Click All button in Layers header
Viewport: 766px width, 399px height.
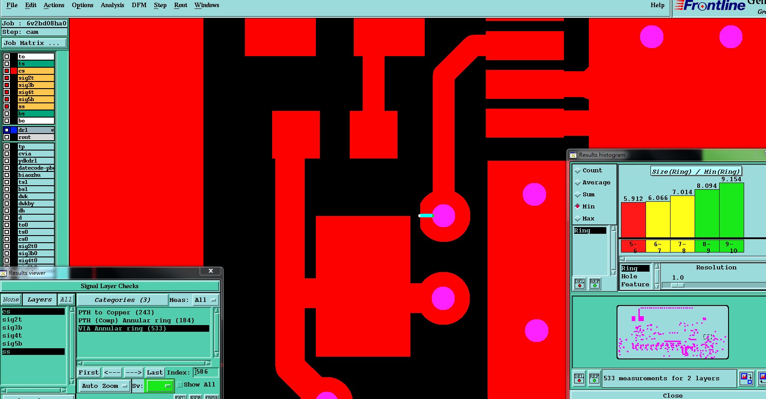click(66, 300)
